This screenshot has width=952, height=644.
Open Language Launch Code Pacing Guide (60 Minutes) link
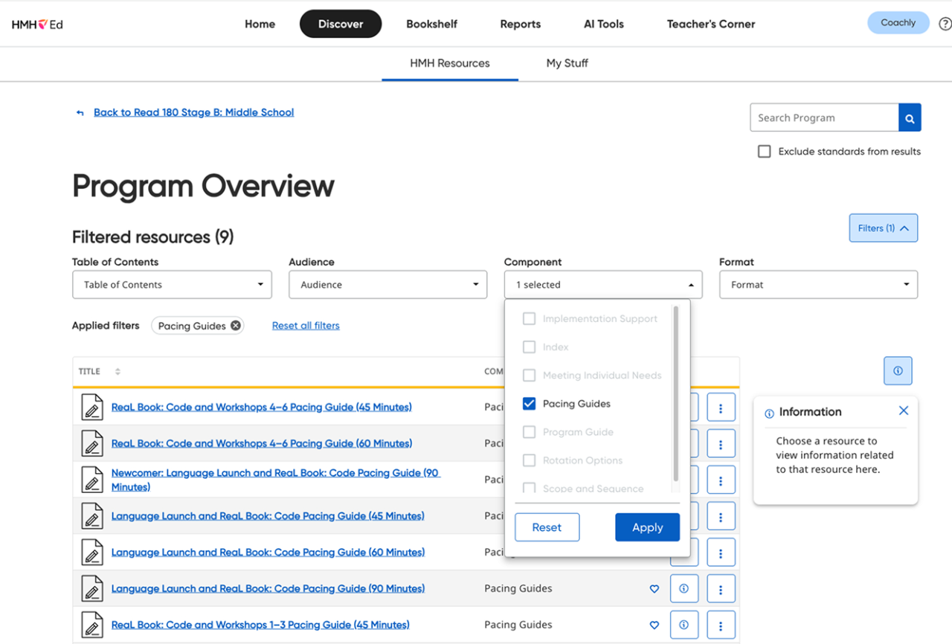pos(268,553)
